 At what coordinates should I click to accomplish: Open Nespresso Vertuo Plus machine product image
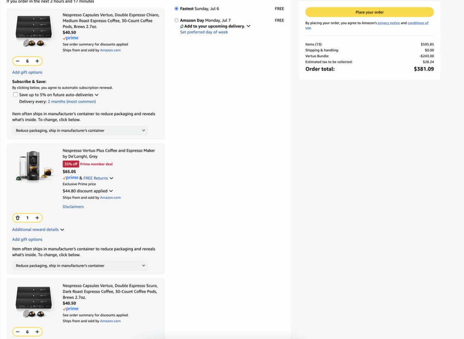point(35,166)
